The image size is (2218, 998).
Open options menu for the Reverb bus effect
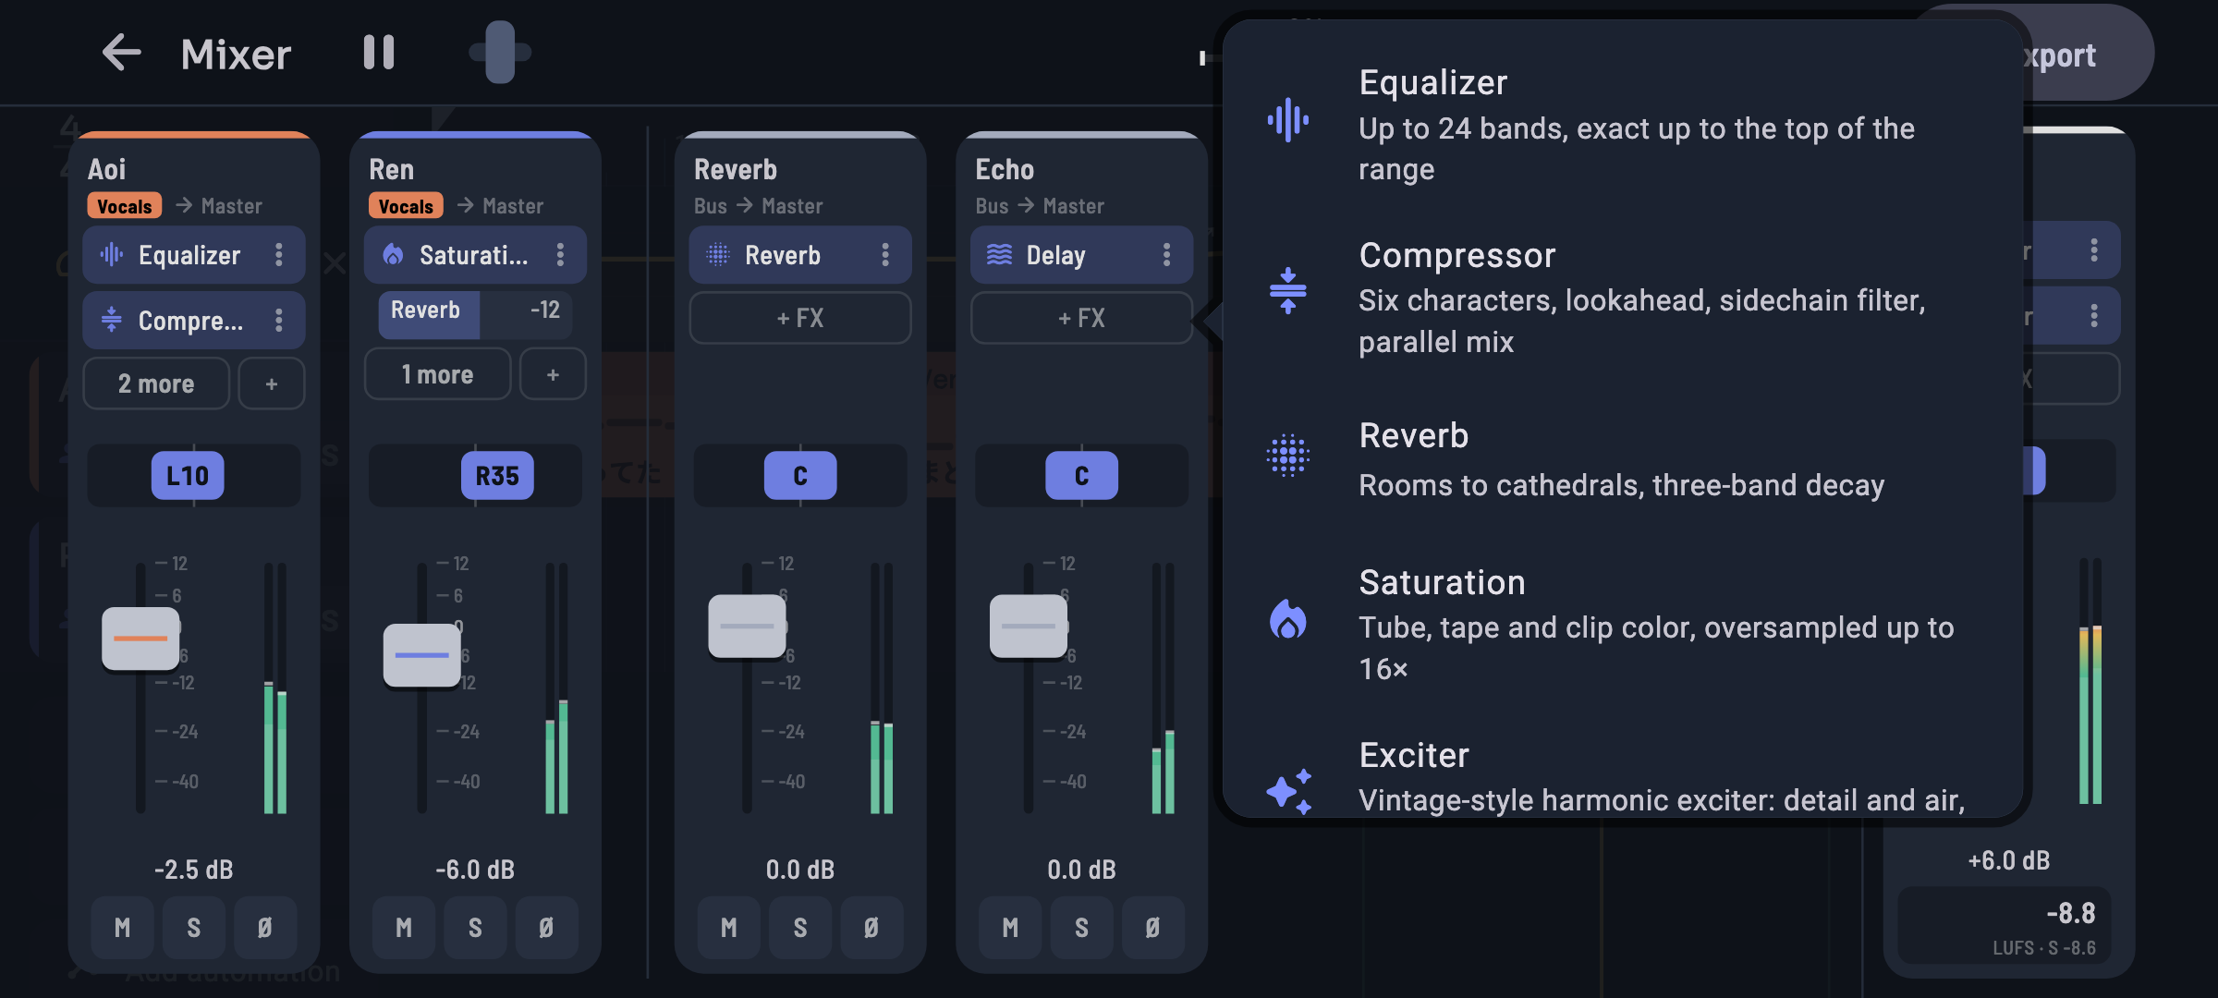point(885,255)
